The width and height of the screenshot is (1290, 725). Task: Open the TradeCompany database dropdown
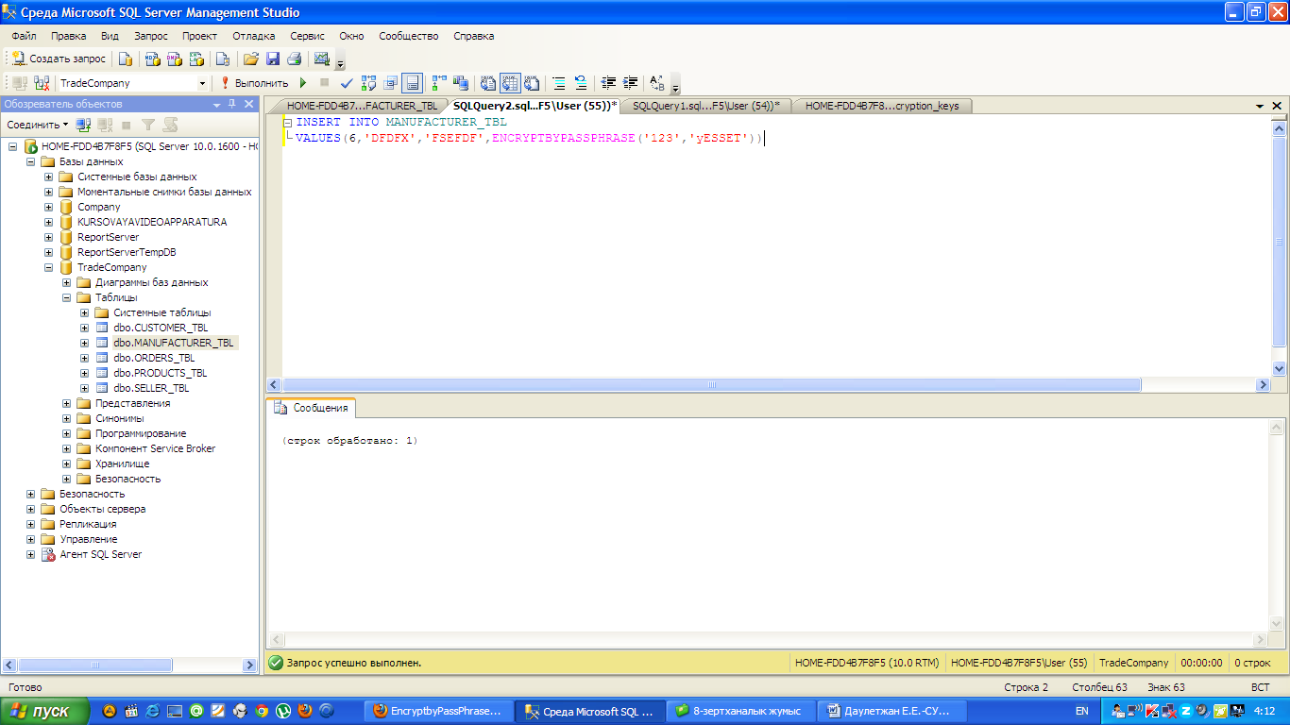click(202, 83)
